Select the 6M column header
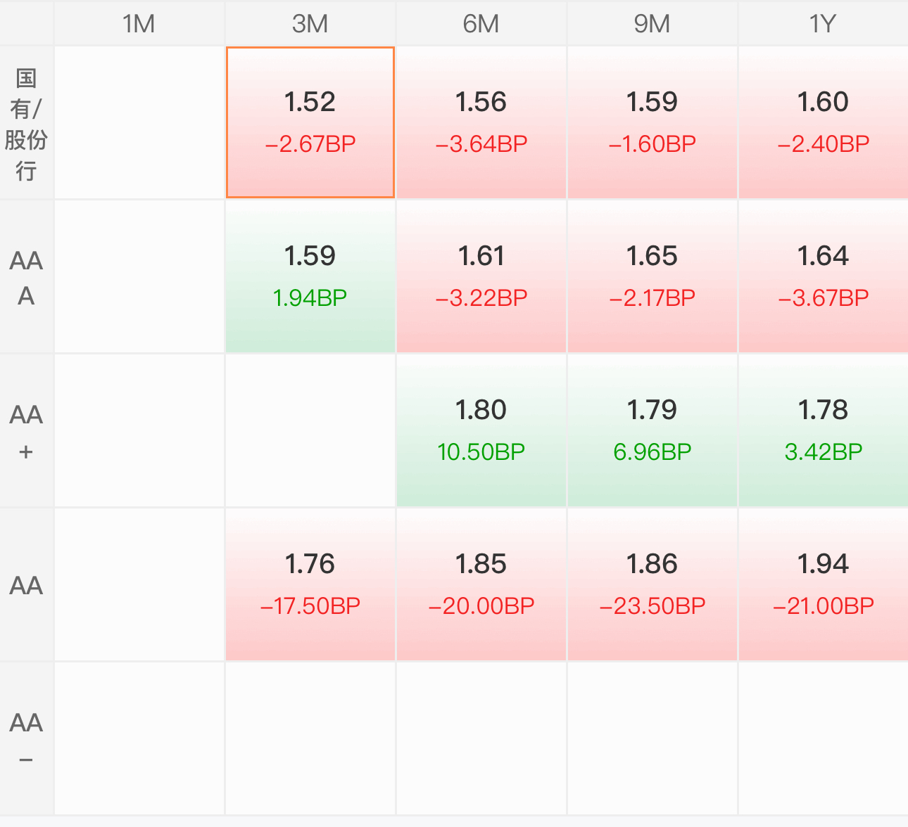Viewport: 908px width, 827px height. click(481, 23)
